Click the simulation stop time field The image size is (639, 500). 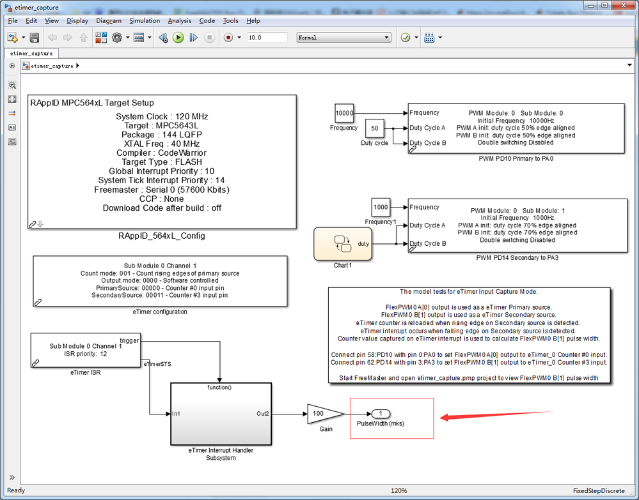pyautogui.click(x=267, y=38)
